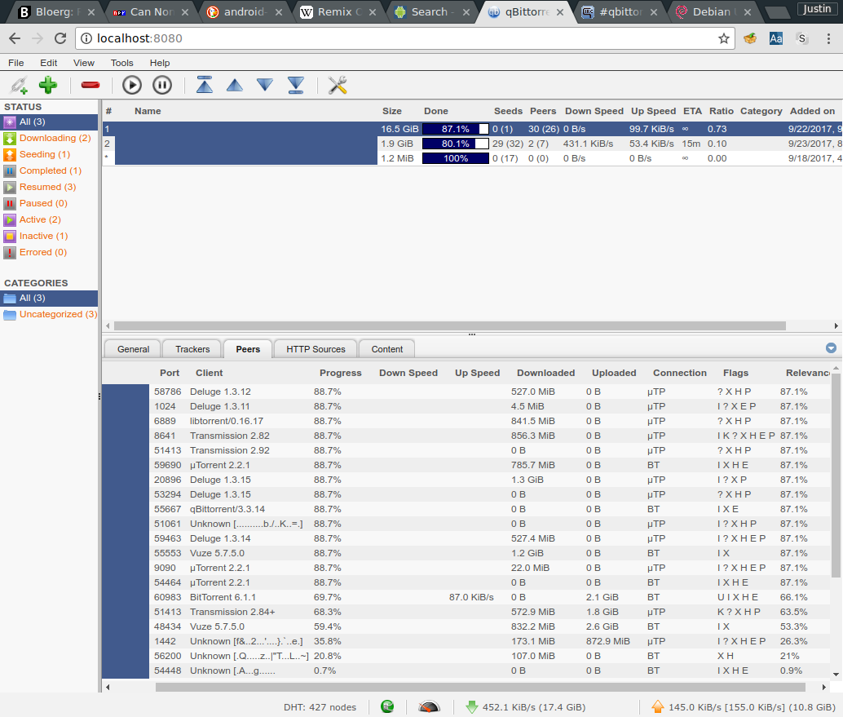Click the 80.1% progress bar of torrent 2
Screen dimensions: 843x717
(x=456, y=144)
